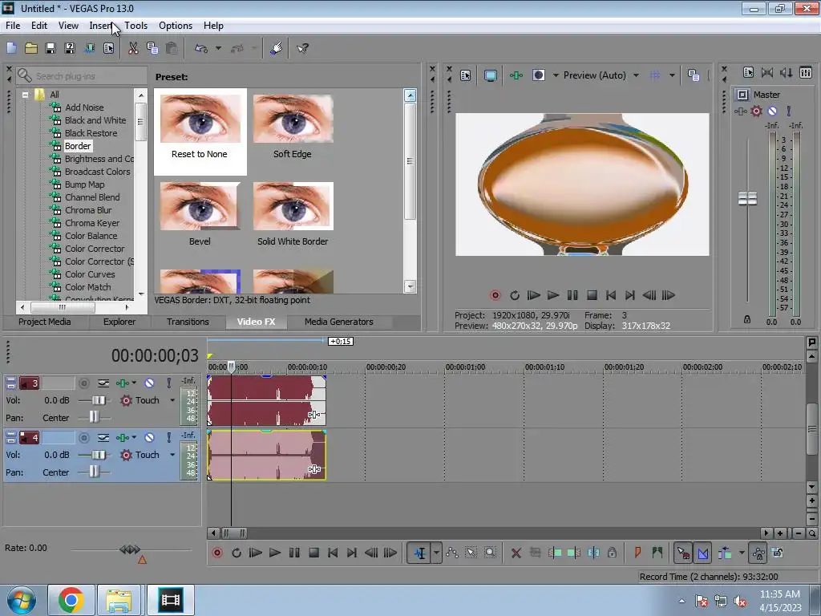Screen dimensions: 821x616
Task: Open the Overlays grid dropdown arrow
Action: 672,75
